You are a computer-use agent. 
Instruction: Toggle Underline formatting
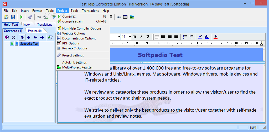click(148, 37)
